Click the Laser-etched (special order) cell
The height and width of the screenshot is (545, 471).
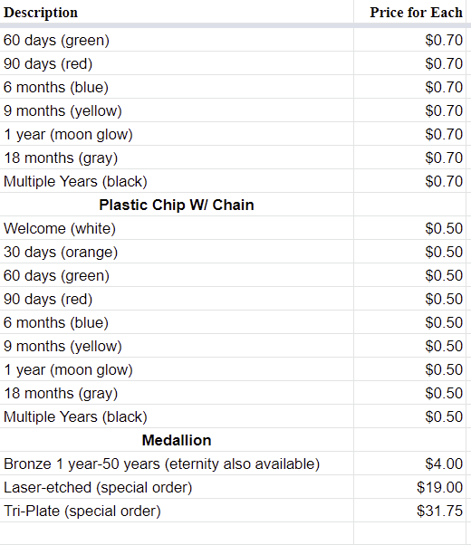coord(177,487)
